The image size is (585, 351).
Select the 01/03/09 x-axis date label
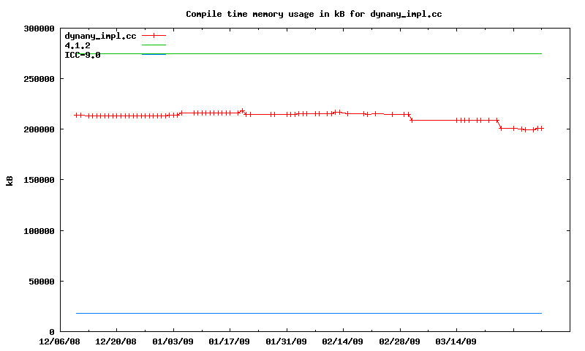(x=173, y=341)
